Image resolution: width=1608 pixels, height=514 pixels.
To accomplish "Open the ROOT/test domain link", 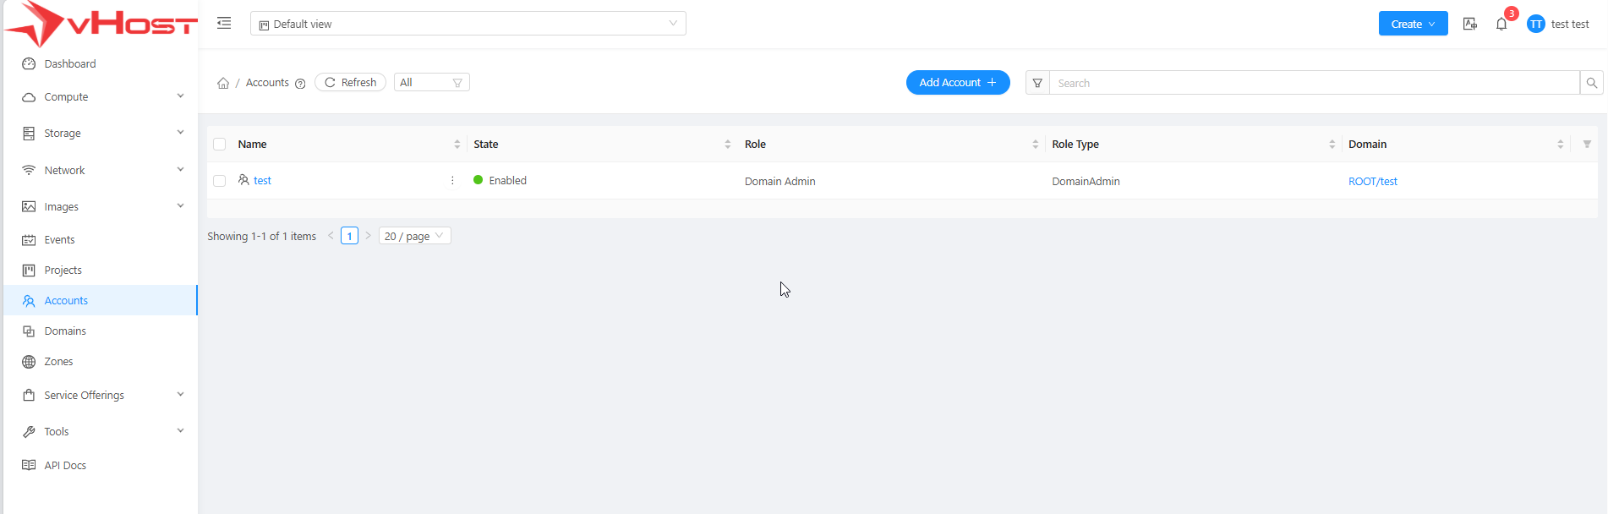I will pos(1372,182).
